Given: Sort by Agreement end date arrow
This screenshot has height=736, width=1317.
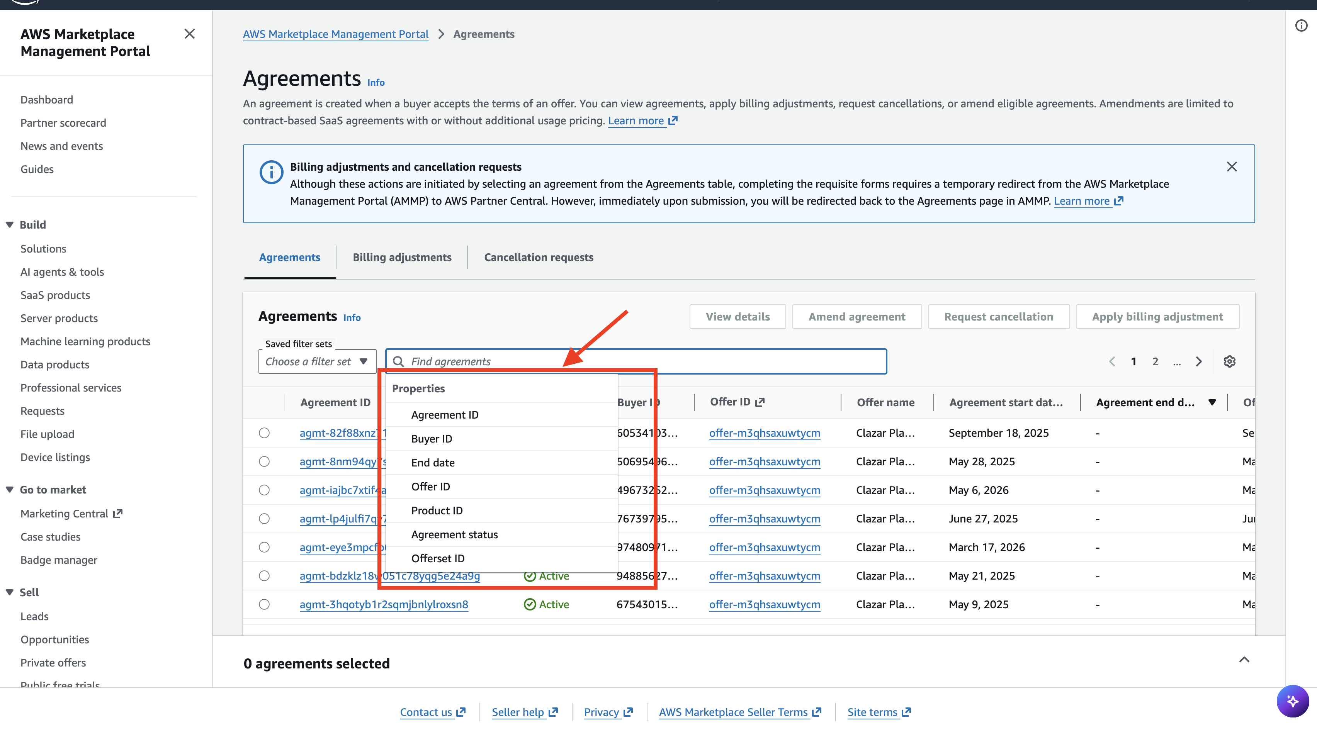Looking at the screenshot, I should tap(1212, 402).
